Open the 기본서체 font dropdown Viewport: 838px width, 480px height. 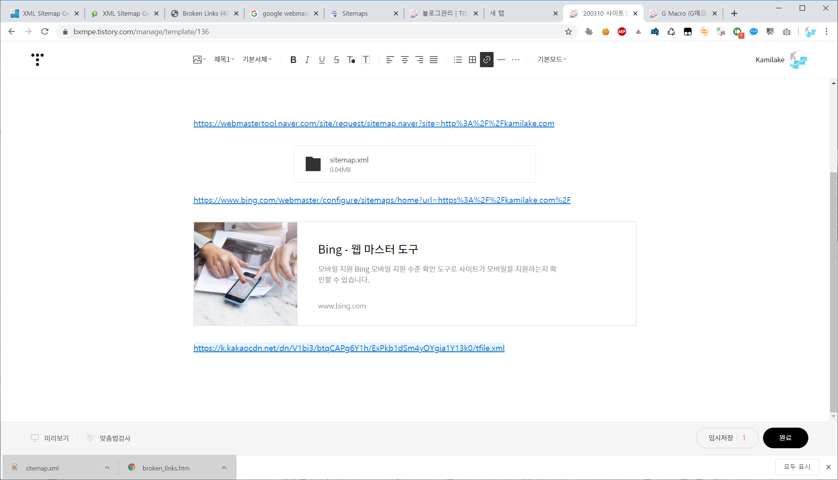point(257,59)
